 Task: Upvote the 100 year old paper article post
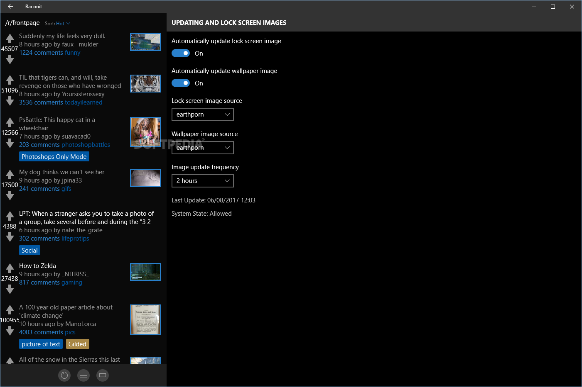pyautogui.click(x=10, y=310)
